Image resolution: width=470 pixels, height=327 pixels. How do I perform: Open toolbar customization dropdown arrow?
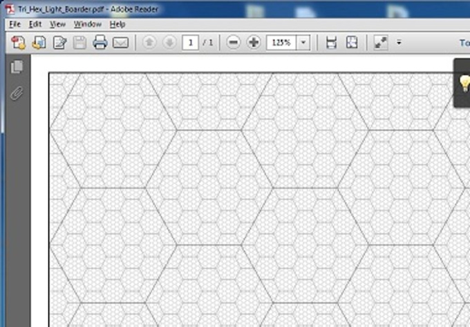pyautogui.click(x=399, y=43)
